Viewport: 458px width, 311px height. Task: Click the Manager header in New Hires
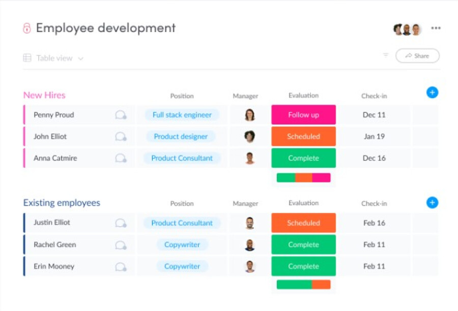[245, 96]
